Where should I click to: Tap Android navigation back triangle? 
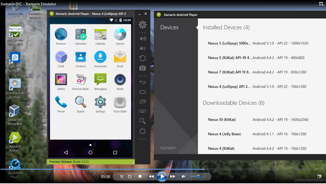(x=66, y=153)
